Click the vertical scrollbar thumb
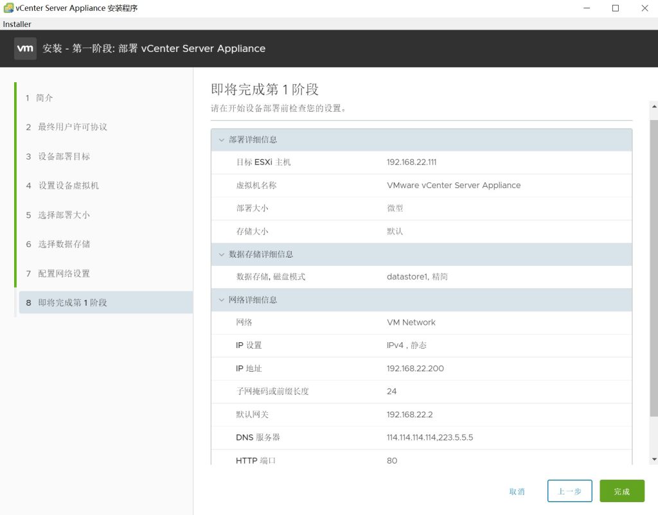Image resolution: width=658 pixels, height=515 pixels. pos(654,268)
